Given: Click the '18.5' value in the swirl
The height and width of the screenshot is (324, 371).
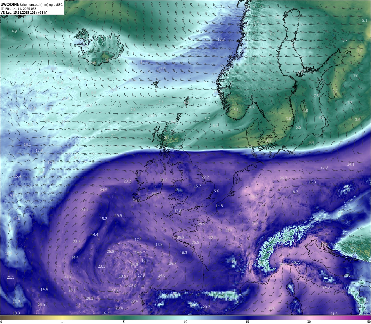Looking at the screenshot, I should tap(122, 276).
